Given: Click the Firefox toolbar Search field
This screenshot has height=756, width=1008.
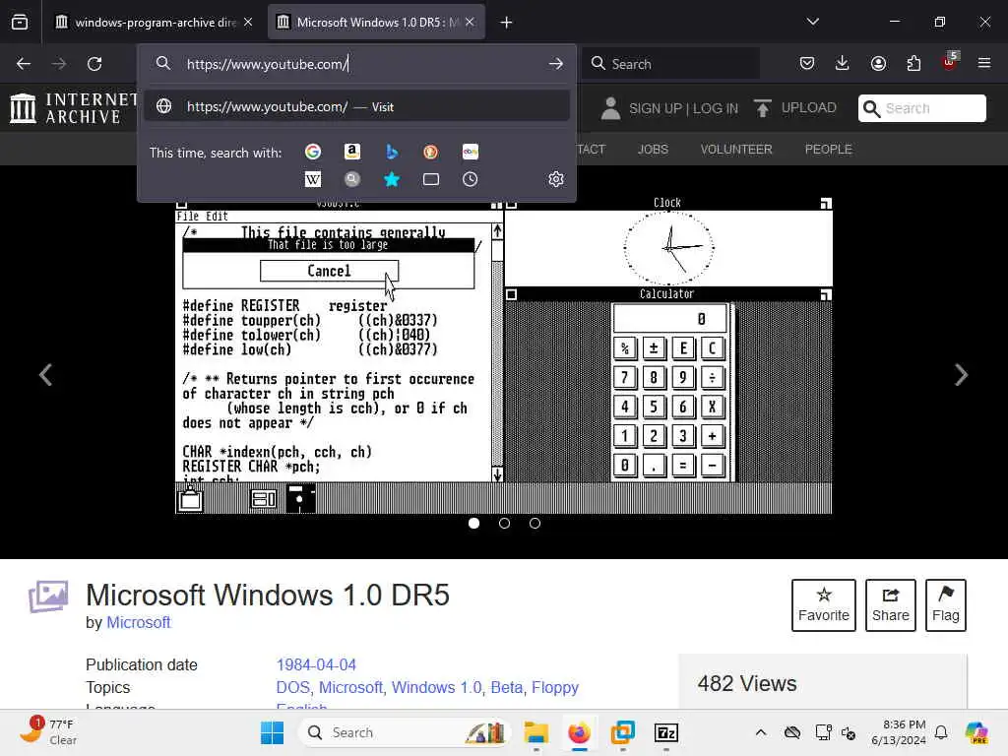Looking at the screenshot, I should tap(669, 64).
